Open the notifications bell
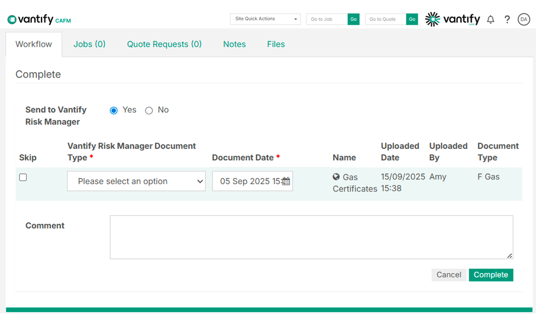Viewport: 536px width, 324px height. (x=490, y=20)
